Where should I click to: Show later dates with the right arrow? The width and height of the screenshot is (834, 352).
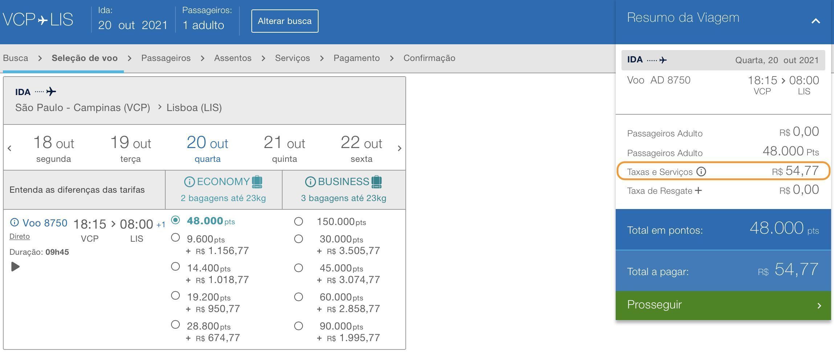[x=400, y=148]
